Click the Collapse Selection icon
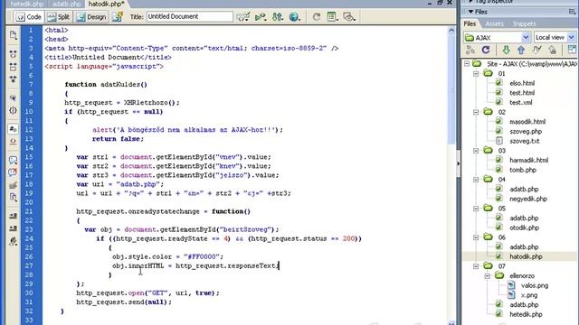 click(x=14, y=67)
